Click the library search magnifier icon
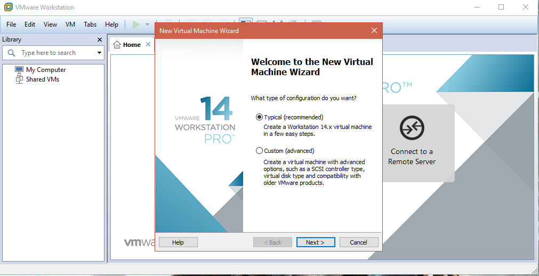Viewport: 539px width, 276px height. point(12,53)
